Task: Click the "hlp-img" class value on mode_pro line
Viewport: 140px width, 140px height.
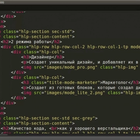Action: pos(127,67)
